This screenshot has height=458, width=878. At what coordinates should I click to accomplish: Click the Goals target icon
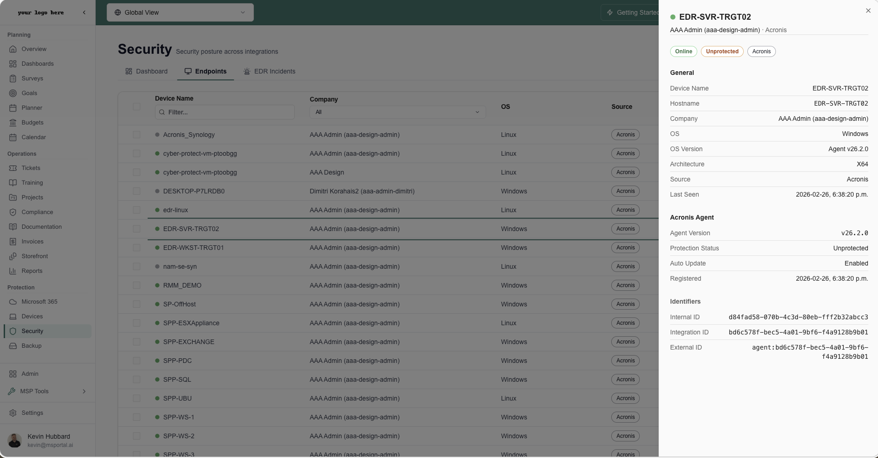pos(13,93)
